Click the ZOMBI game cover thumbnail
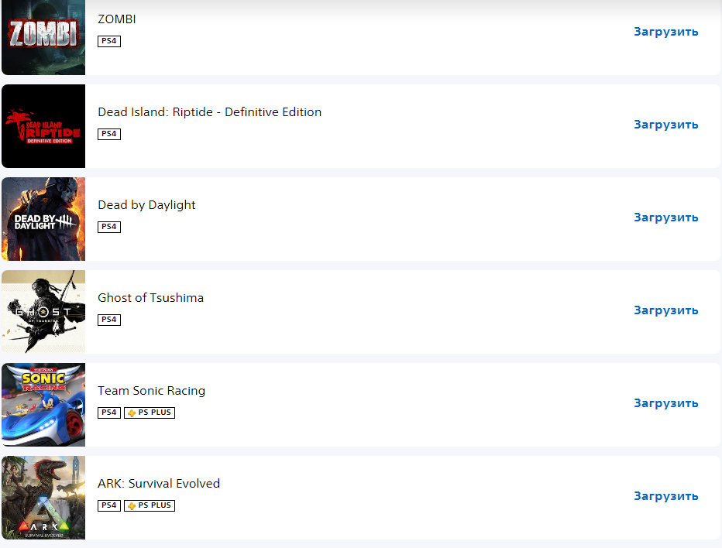This screenshot has height=548, width=722. point(43,37)
